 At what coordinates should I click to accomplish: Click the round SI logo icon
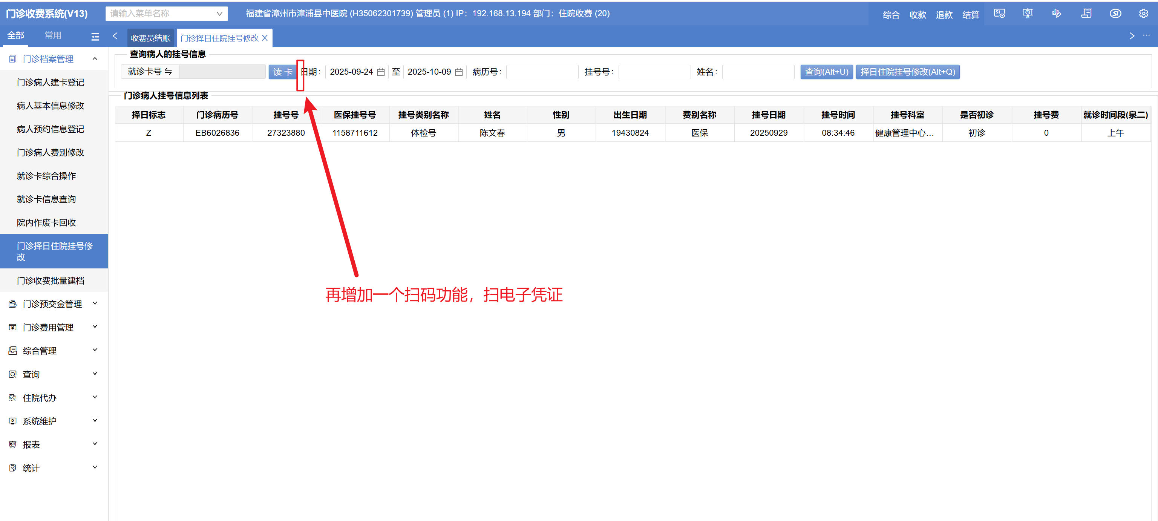pos(1115,14)
